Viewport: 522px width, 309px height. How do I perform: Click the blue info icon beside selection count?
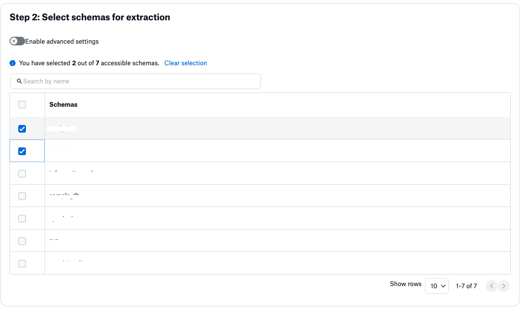(x=13, y=64)
